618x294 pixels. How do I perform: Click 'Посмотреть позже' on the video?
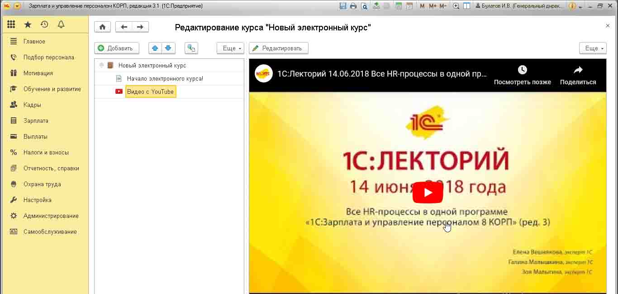click(522, 75)
